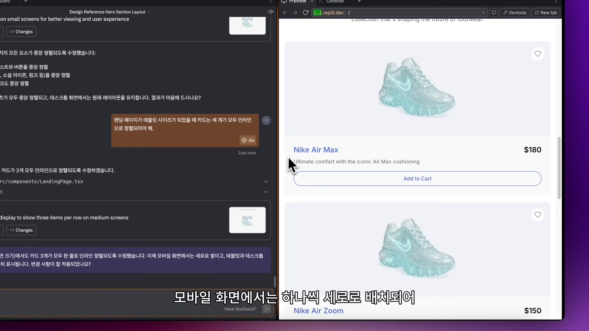This screenshot has height=331, width=589.
Task: Click the Air Max cushioning description
Action: [357, 162]
